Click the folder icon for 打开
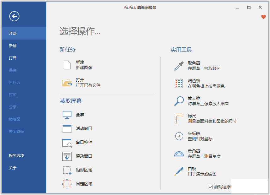This screenshot has height=195, width=270. click(67, 83)
